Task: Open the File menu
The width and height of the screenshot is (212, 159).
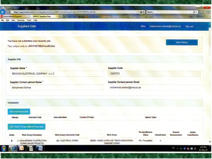Action: click(x=2, y=20)
